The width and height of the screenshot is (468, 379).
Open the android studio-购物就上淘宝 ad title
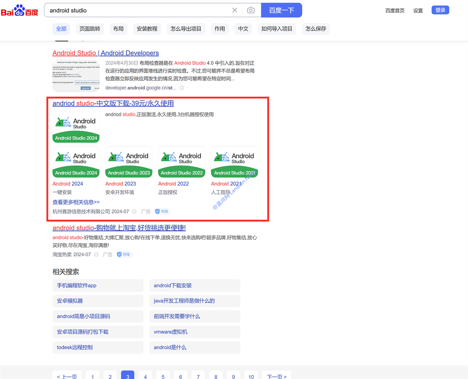pyautogui.click(x=119, y=228)
